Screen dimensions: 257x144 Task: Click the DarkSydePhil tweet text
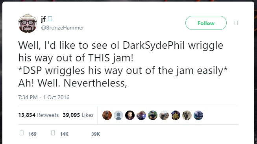pyautogui.click(x=123, y=64)
